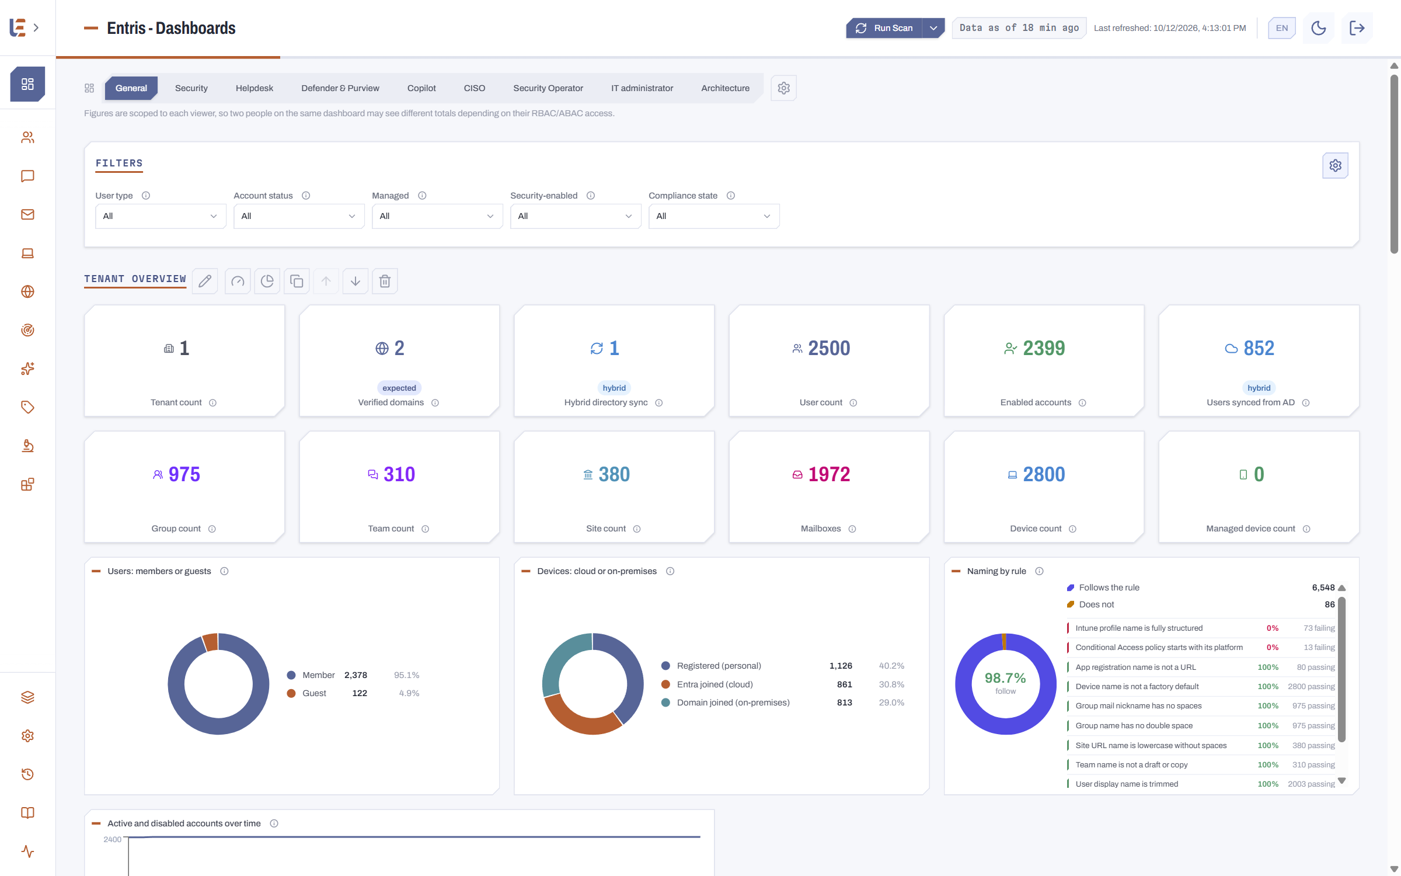The image size is (1401, 876).
Task: Open the laptop devices sidebar icon
Action: [x=27, y=253]
